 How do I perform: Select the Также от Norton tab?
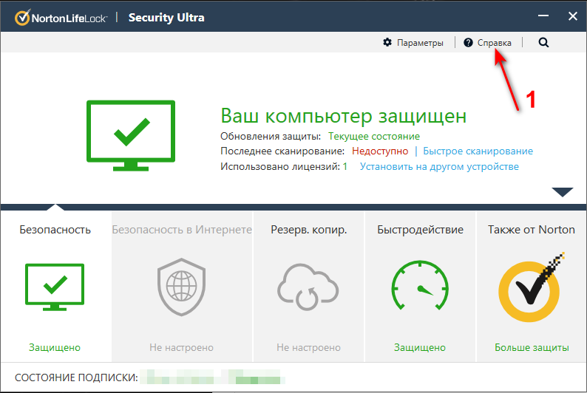point(531,230)
